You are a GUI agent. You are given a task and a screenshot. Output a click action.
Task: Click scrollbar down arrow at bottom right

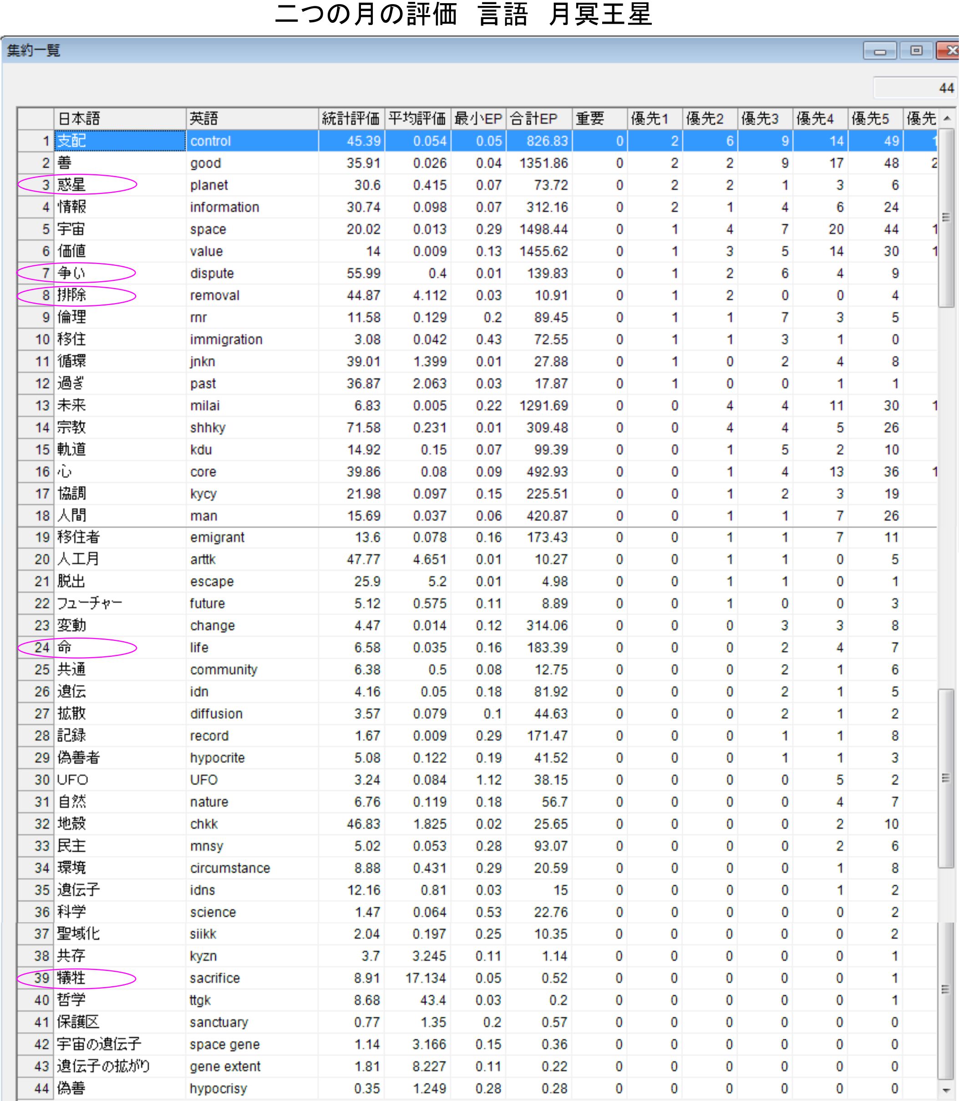coord(947,1090)
